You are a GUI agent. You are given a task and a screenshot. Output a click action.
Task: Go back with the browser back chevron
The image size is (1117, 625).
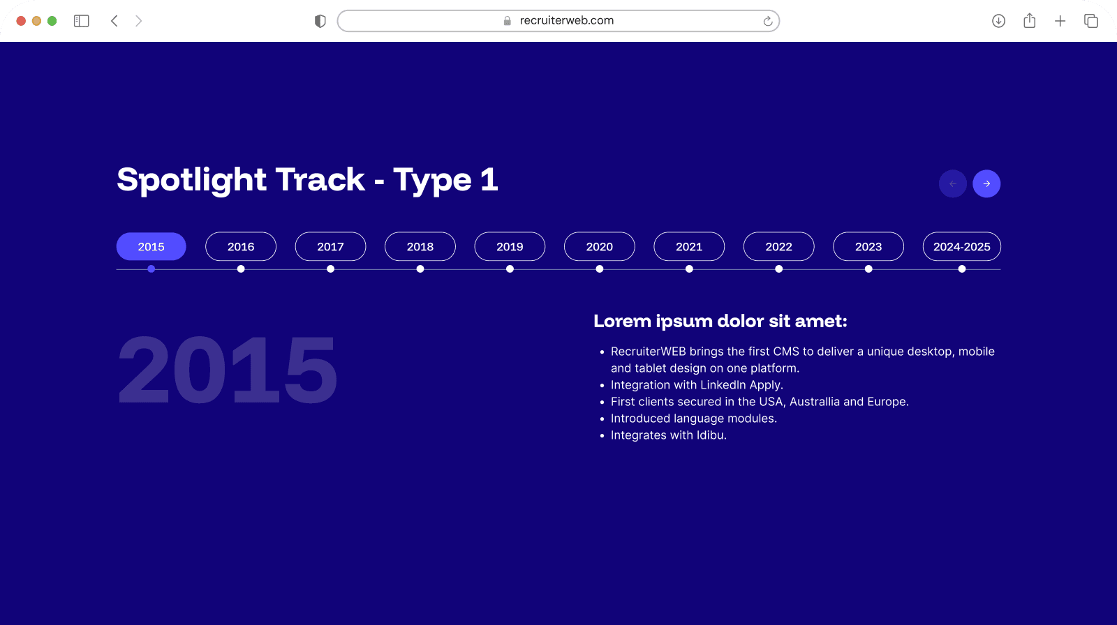click(x=114, y=21)
